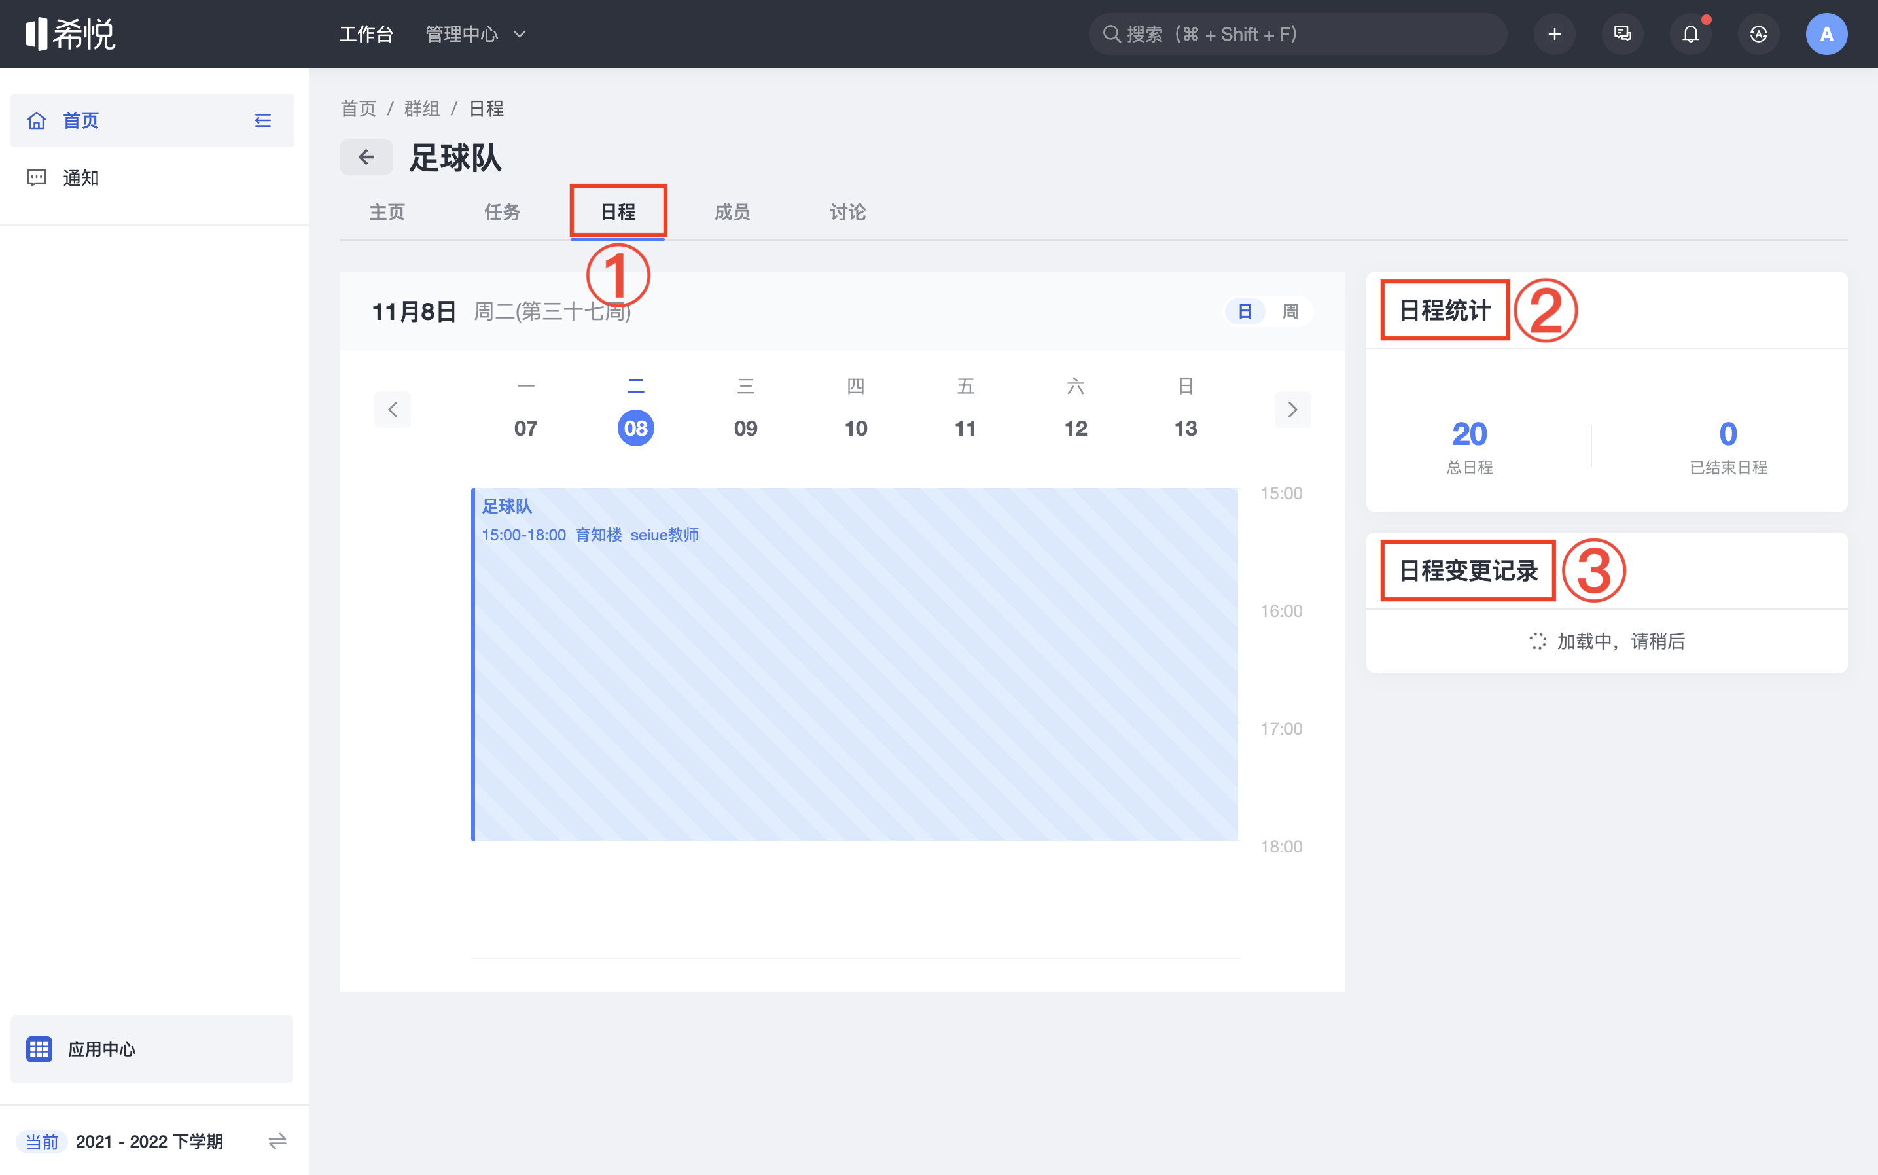Click the 应用中心 grid icon
1878x1175 pixels.
point(39,1049)
